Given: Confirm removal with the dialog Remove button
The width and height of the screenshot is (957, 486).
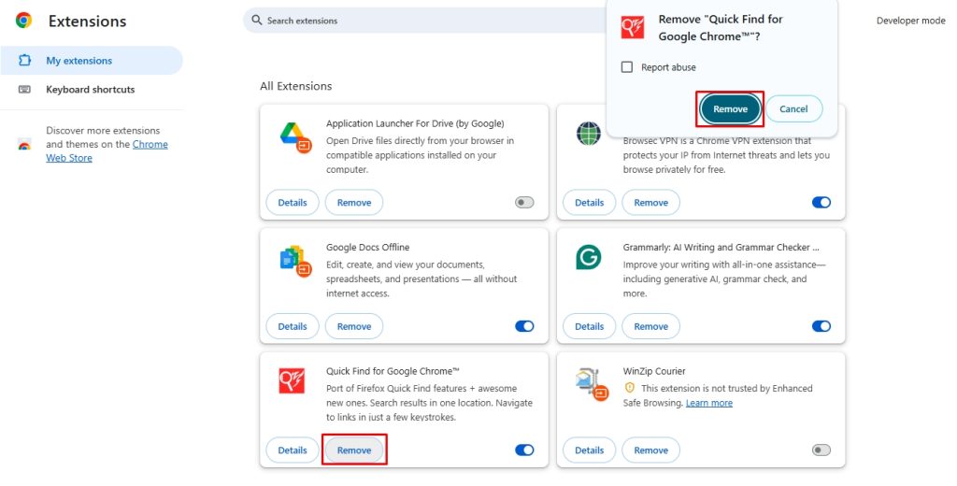Looking at the screenshot, I should coord(730,109).
